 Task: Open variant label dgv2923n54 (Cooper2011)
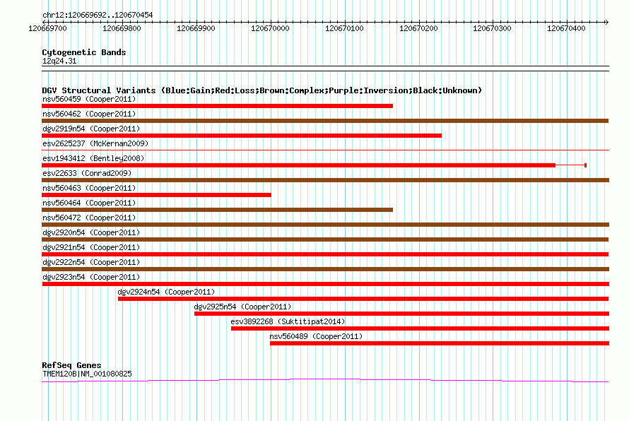[x=91, y=277]
